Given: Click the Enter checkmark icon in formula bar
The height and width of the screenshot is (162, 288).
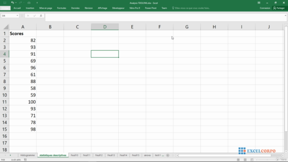Looking at the screenshot, I should click(34, 16).
